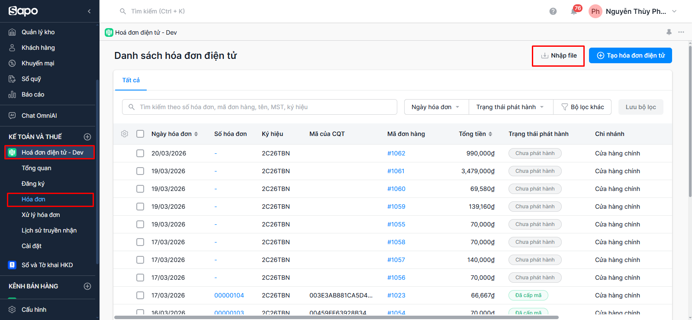Open Xử lý hóa đơn in the sidebar
Viewport: 692px width, 320px height.
coord(41,215)
